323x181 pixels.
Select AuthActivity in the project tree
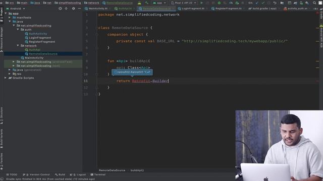[38, 34]
